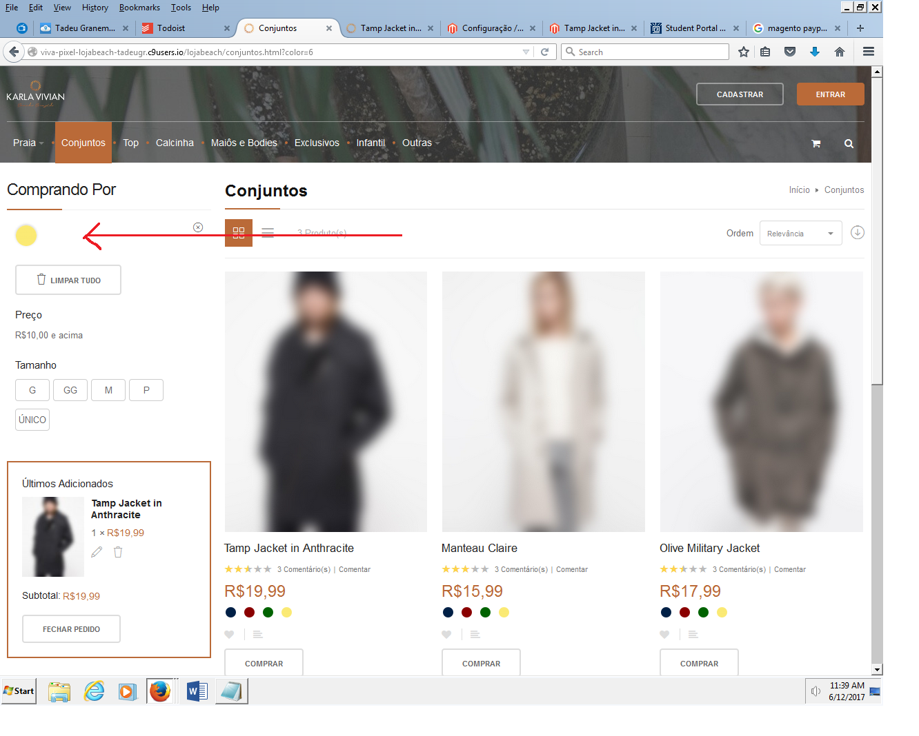Open Tamp Jacket thumbnail in Últimos Adicionados

(53, 537)
